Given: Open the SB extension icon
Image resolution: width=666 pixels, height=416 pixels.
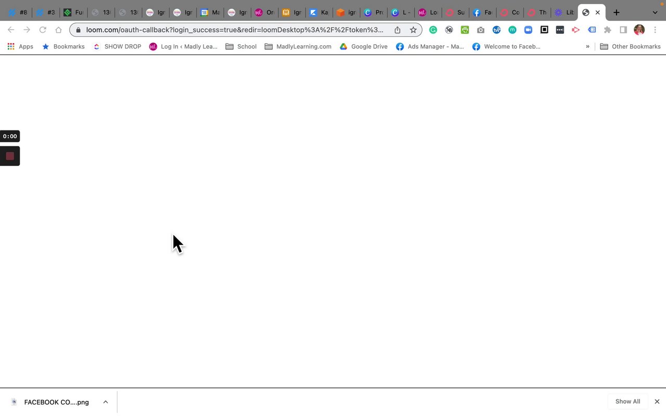Looking at the screenshot, I should point(449,30).
